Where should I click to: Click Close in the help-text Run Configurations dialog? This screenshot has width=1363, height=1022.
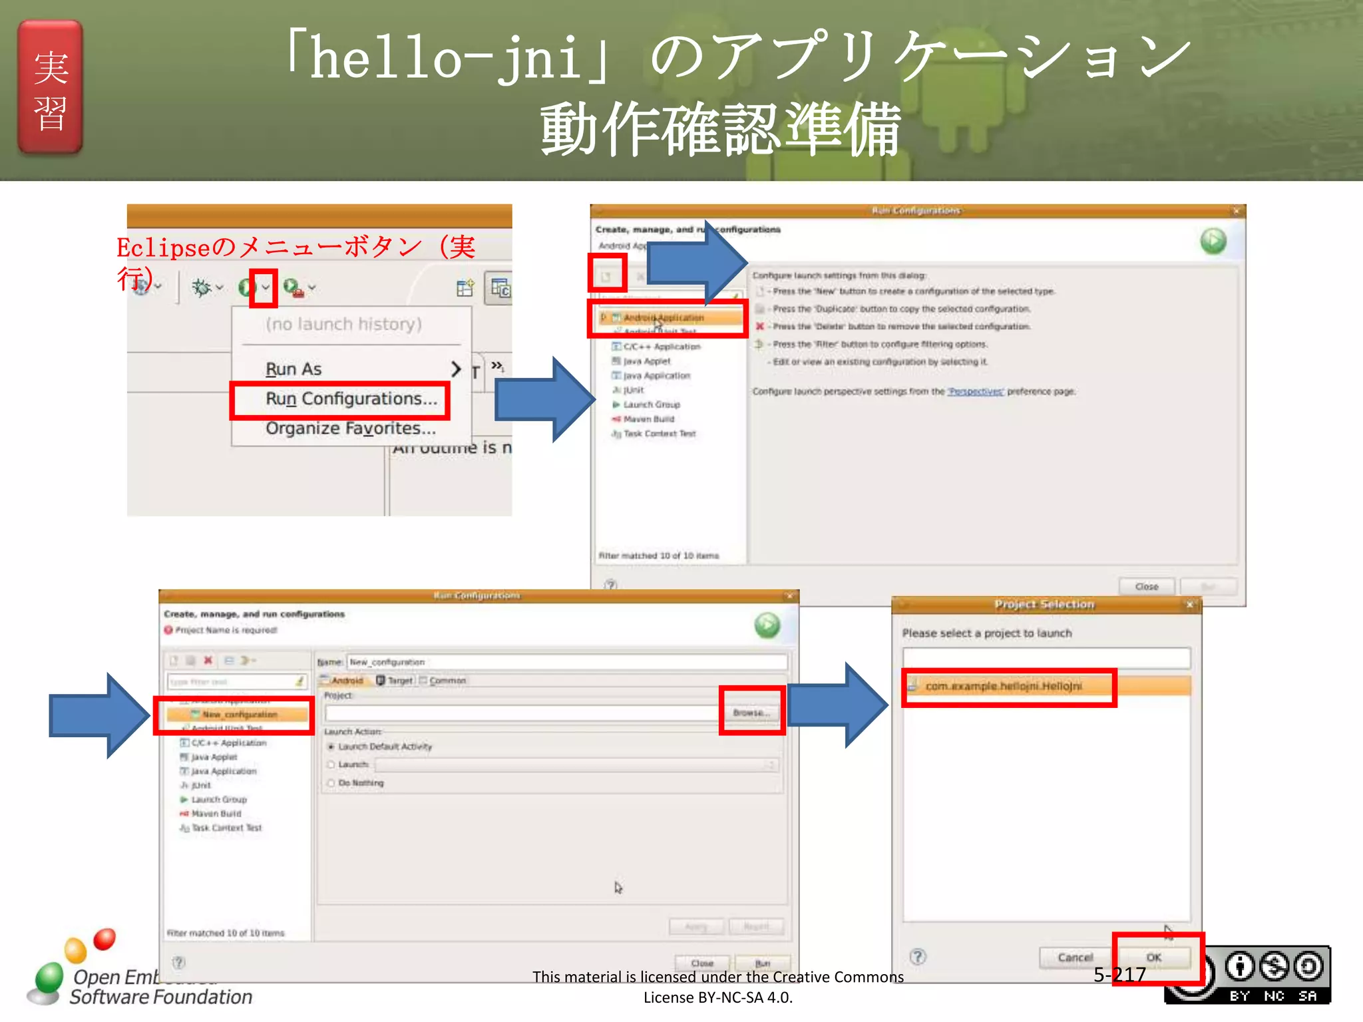[1147, 587]
